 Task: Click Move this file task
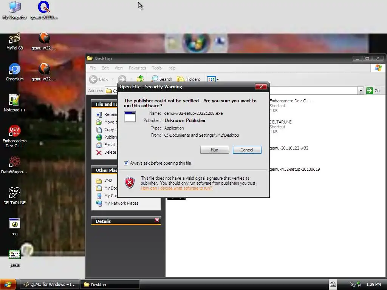tap(107, 122)
